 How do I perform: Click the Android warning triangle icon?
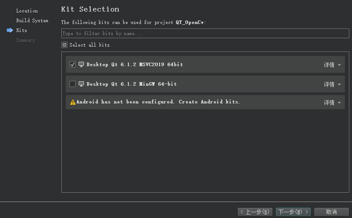click(73, 102)
